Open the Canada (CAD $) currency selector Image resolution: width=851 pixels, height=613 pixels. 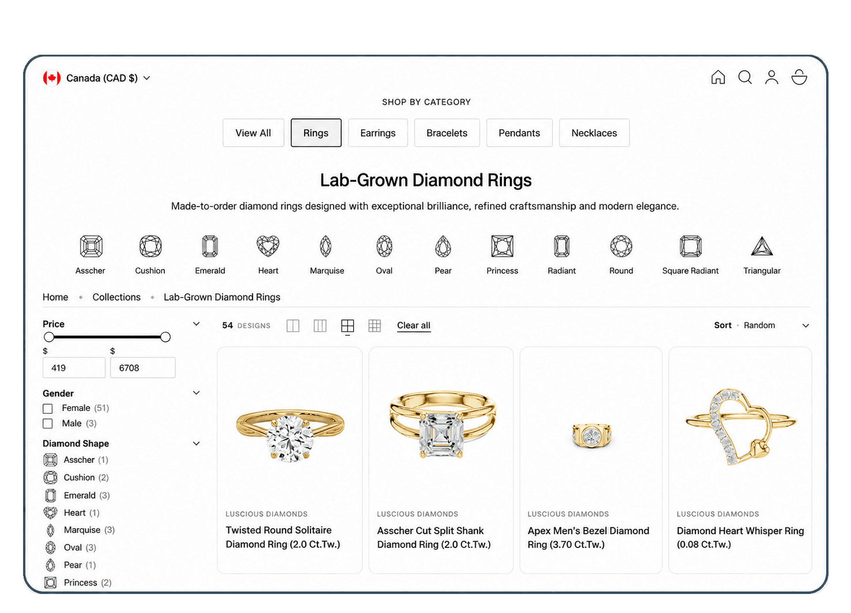click(97, 78)
